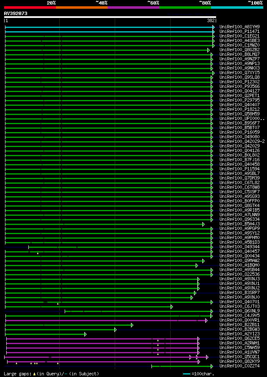
Task: Click the white start tick of hit Q6XNL9
Action: pos(65,311)
